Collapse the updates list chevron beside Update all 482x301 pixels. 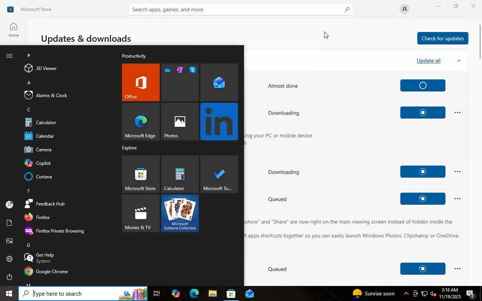(459, 61)
